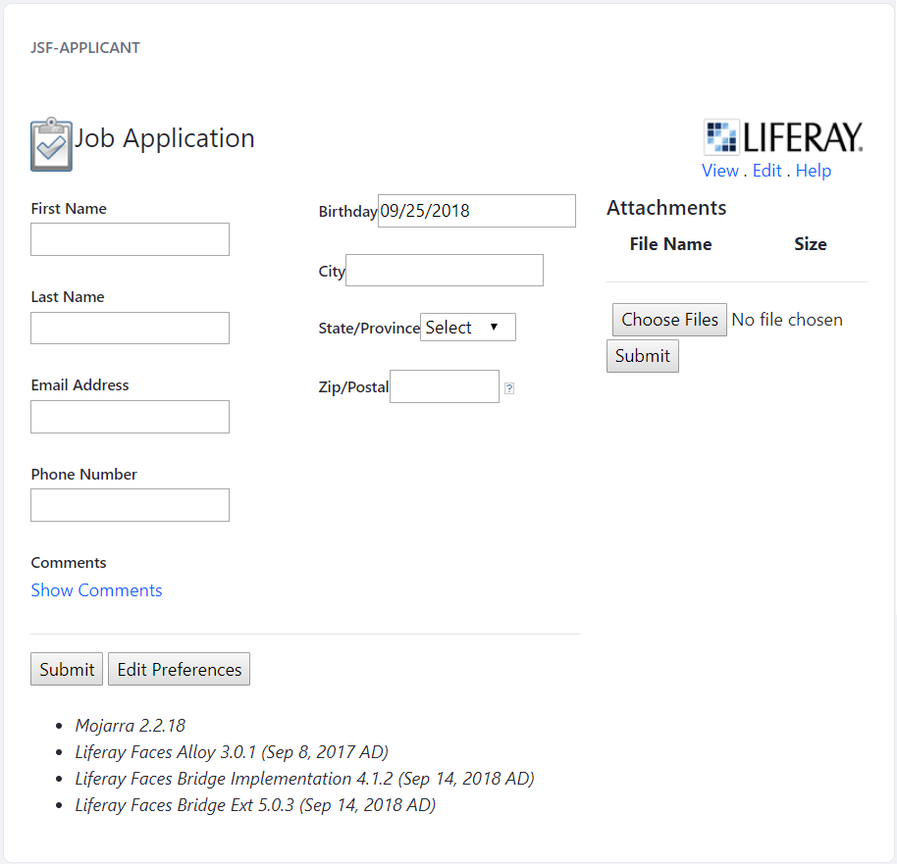The height and width of the screenshot is (866, 897).
Task: Click the First Name label
Action: [69, 209]
